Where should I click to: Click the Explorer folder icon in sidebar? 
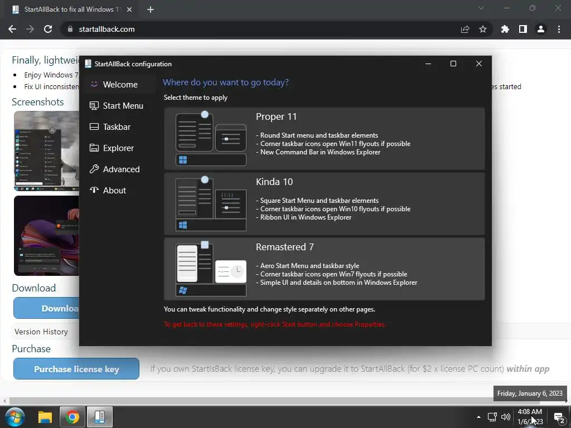[x=94, y=148]
